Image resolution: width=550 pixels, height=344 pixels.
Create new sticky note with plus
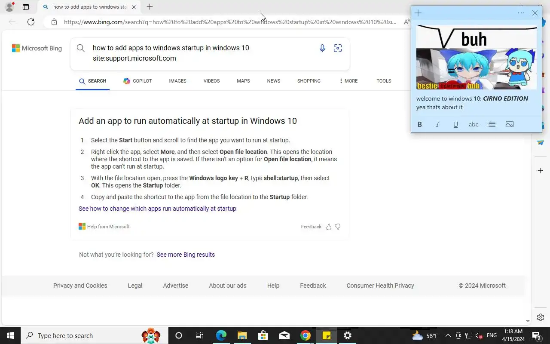(x=418, y=13)
